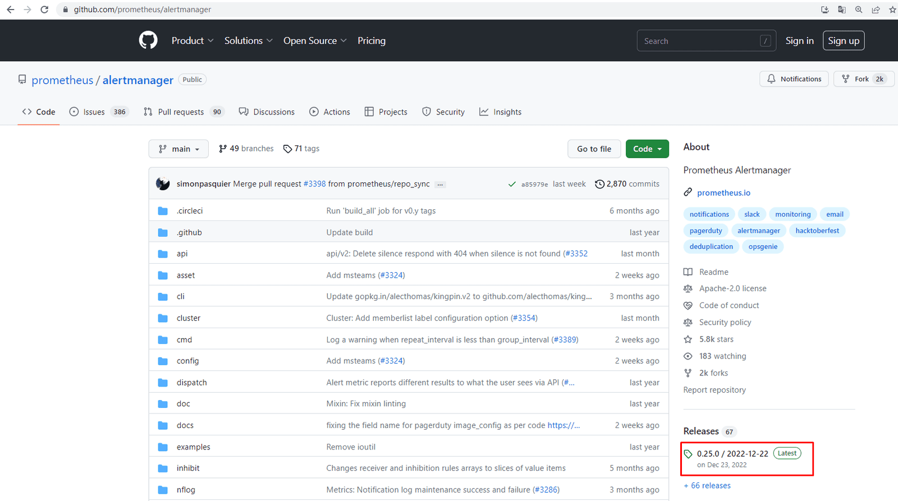The width and height of the screenshot is (898, 501).
Task: Expand the Open Source menu
Action: [x=315, y=40]
